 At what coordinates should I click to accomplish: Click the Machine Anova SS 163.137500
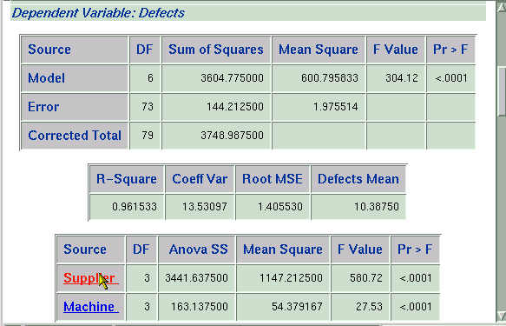coord(200,307)
